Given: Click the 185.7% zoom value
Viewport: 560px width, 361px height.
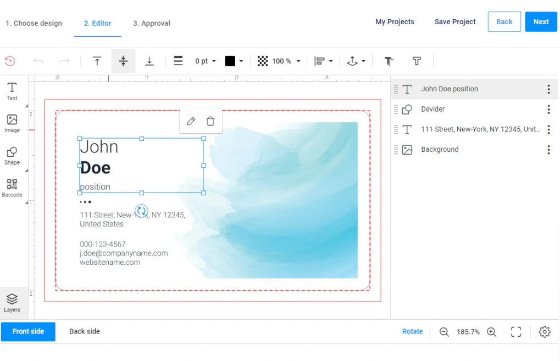Looking at the screenshot, I should point(468,332).
